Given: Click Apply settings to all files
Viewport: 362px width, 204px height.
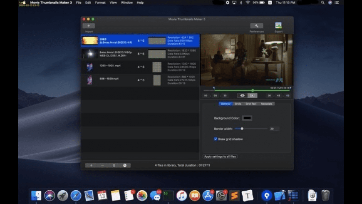Looking at the screenshot, I should [x=220, y=157].
